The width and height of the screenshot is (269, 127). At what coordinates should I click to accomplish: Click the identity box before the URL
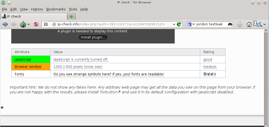(46, 24)
